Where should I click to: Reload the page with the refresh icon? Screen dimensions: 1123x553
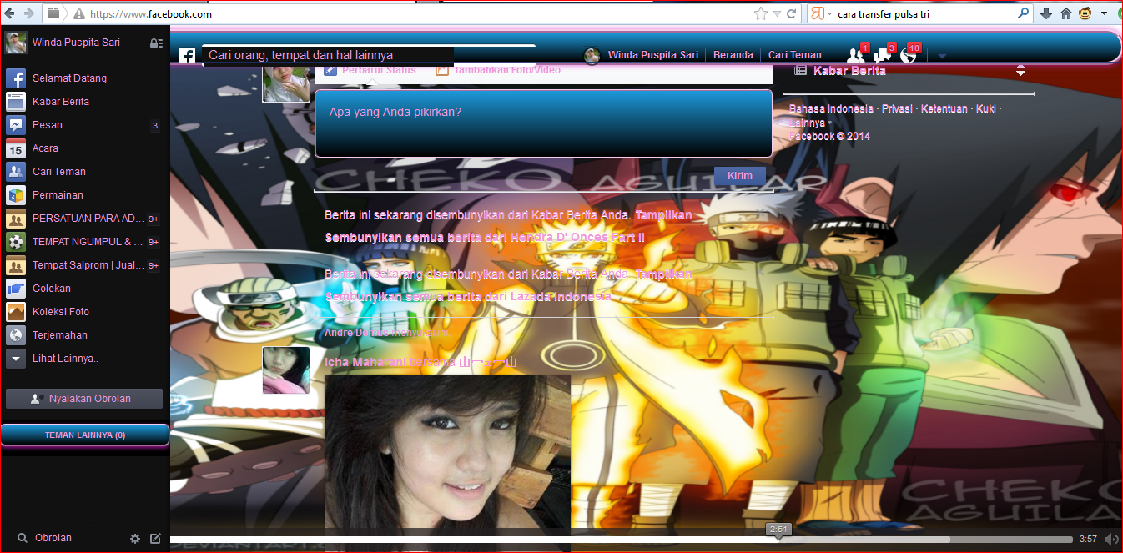point(792,13)
